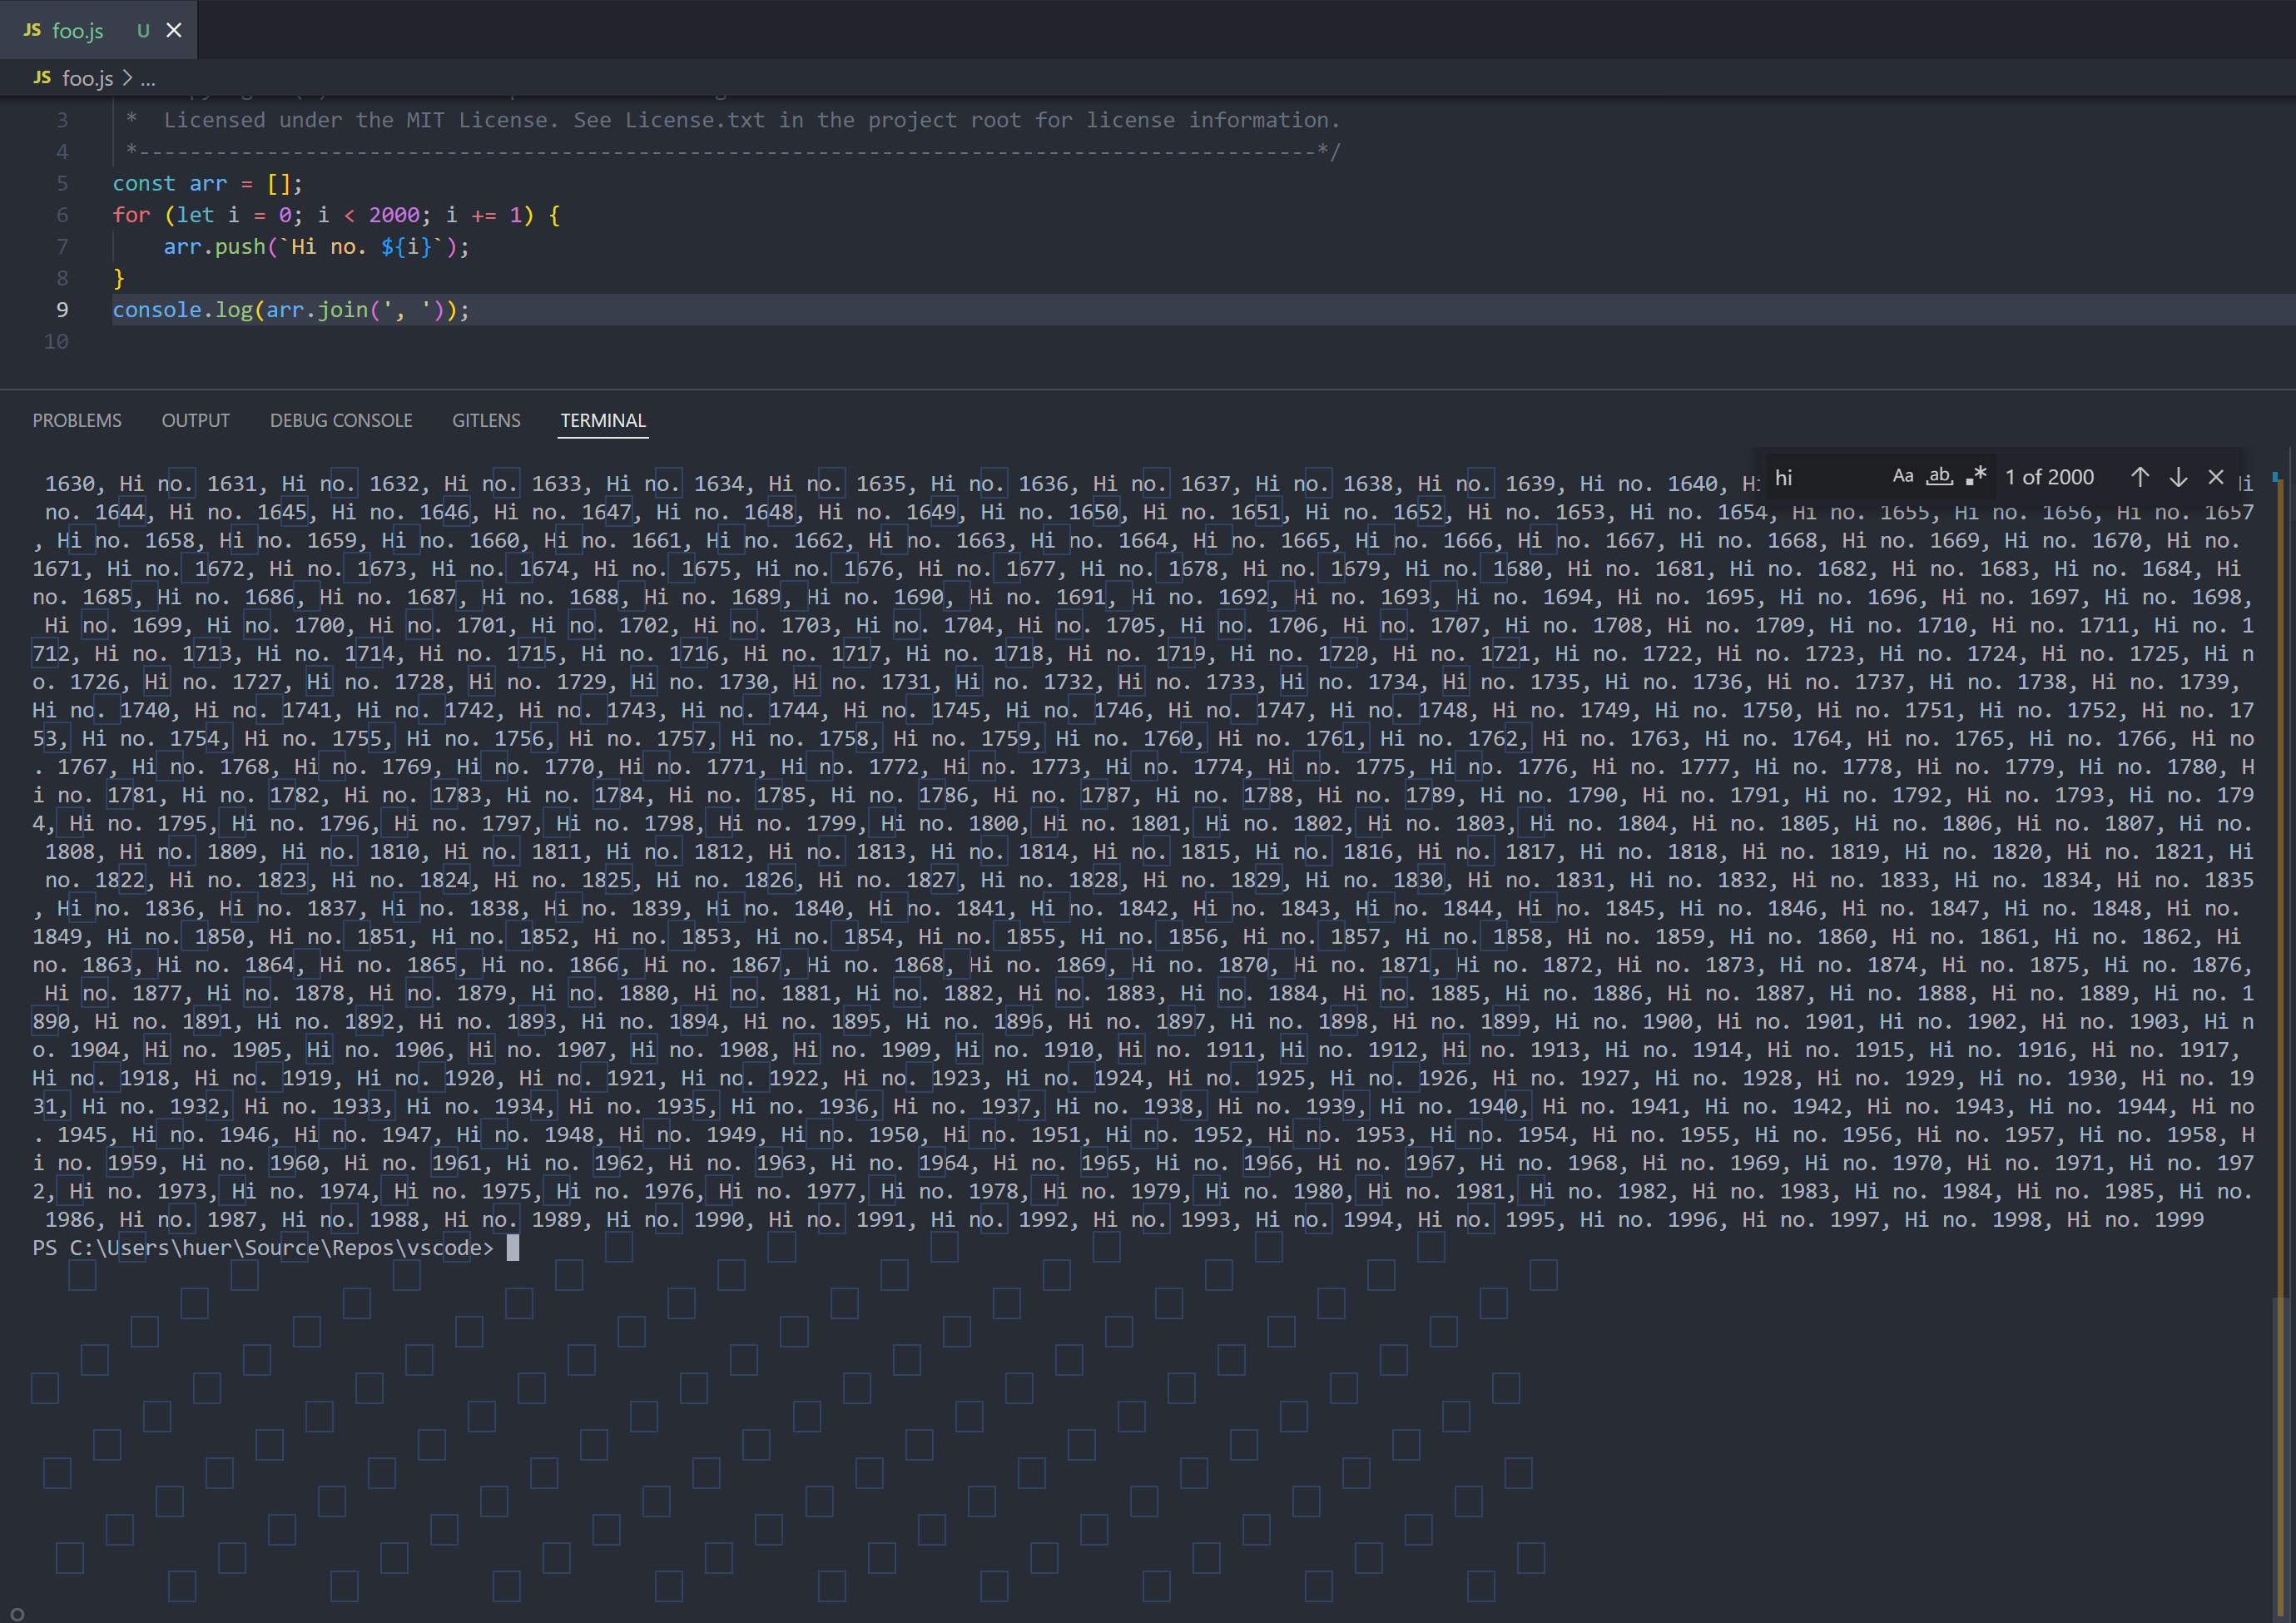
Task: Go to previous search match arrow
Action: click(x=2140, y=477)
